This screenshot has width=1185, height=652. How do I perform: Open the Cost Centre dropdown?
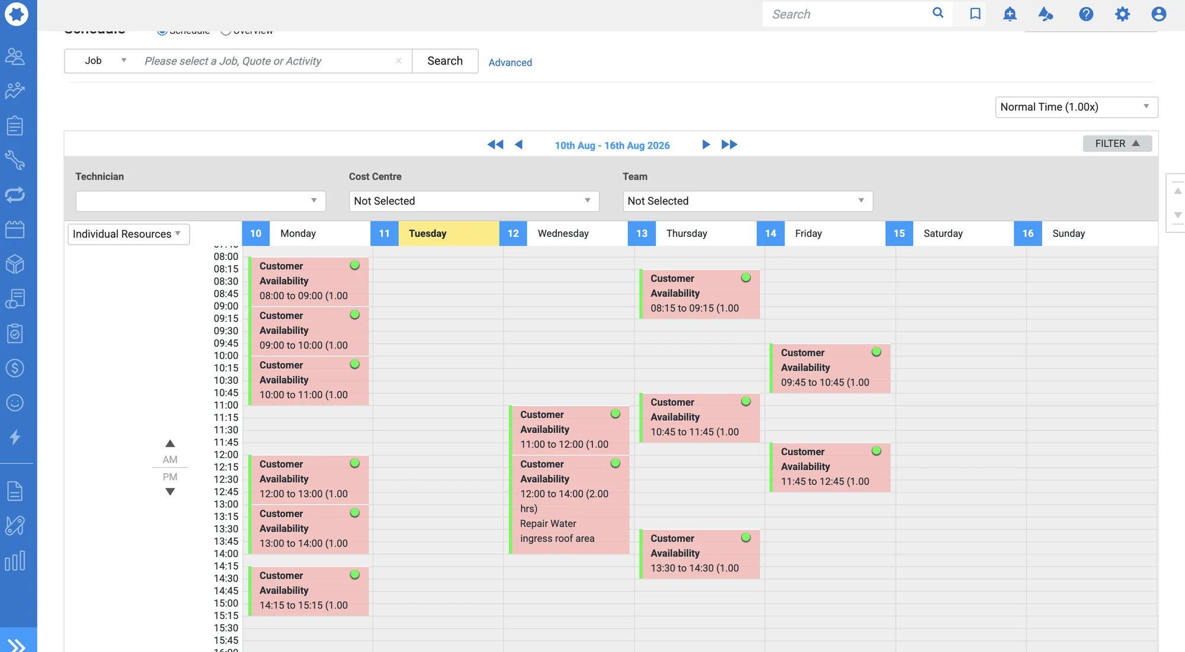474,201
